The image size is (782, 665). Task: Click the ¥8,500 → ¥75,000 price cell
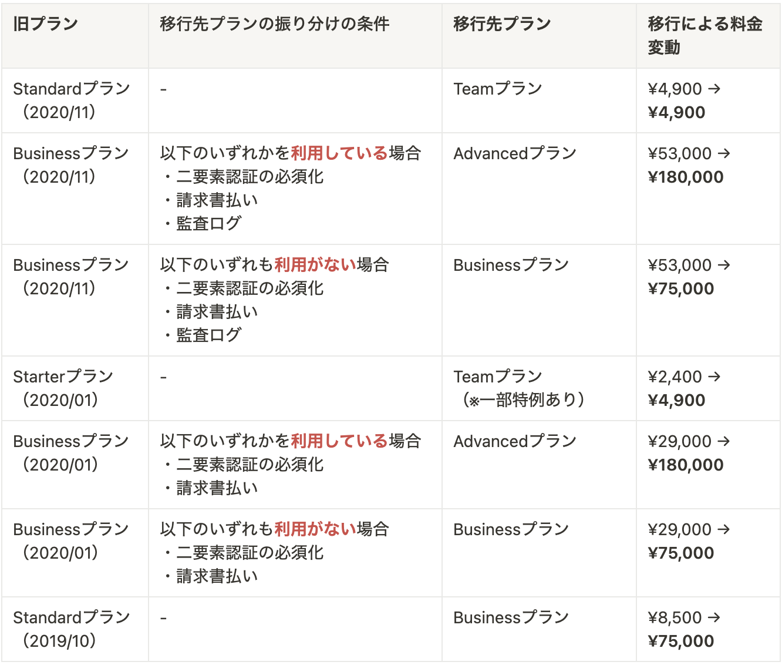(684, 629)
